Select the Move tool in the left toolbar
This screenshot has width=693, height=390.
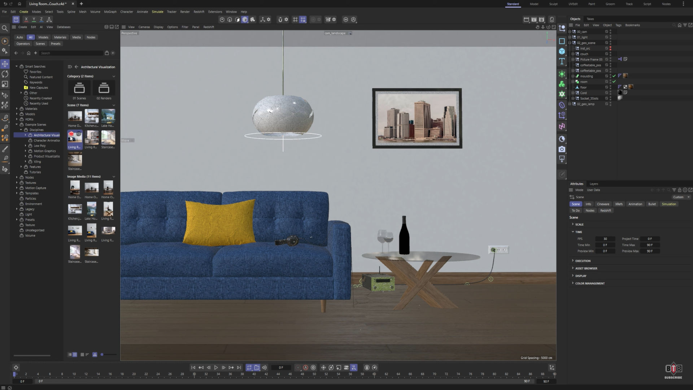click(5, 64)
